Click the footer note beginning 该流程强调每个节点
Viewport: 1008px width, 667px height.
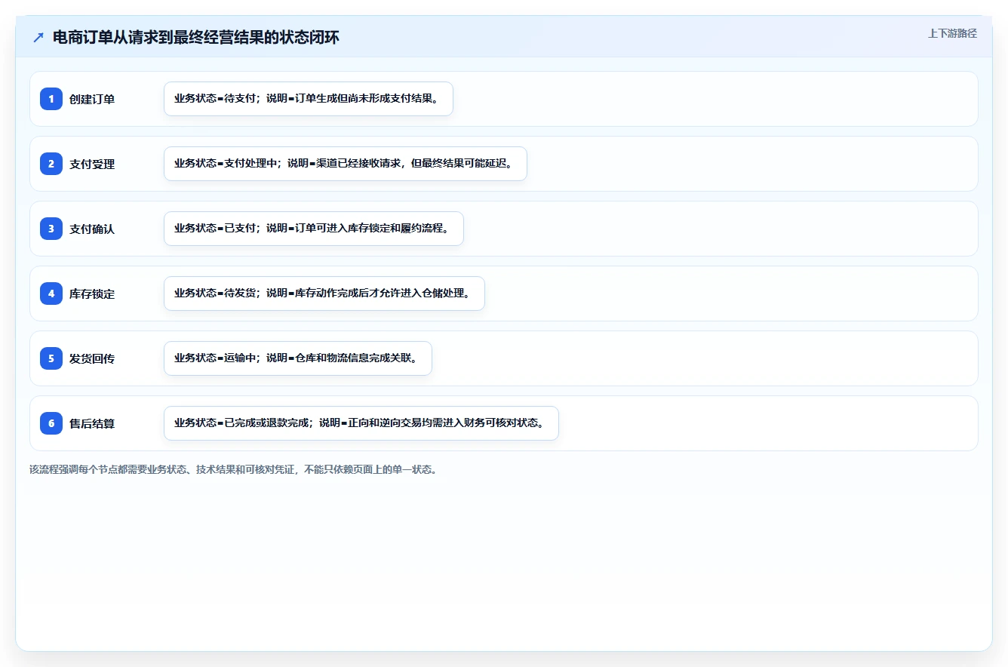[234, 469]
